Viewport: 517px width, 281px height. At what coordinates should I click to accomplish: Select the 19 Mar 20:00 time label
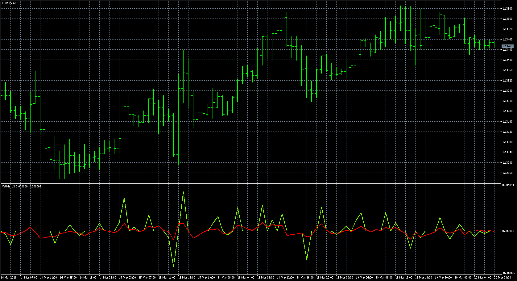pos(443,278)
